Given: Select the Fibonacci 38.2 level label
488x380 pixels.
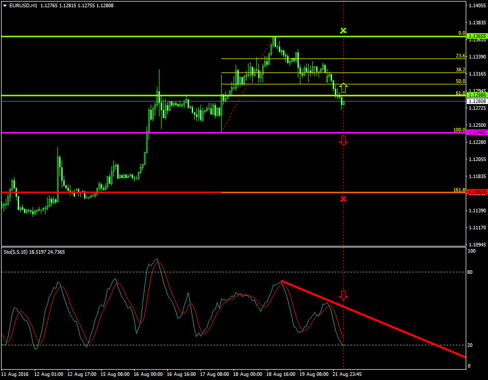Looking at the screenshot, I should [x=460, y=70].
